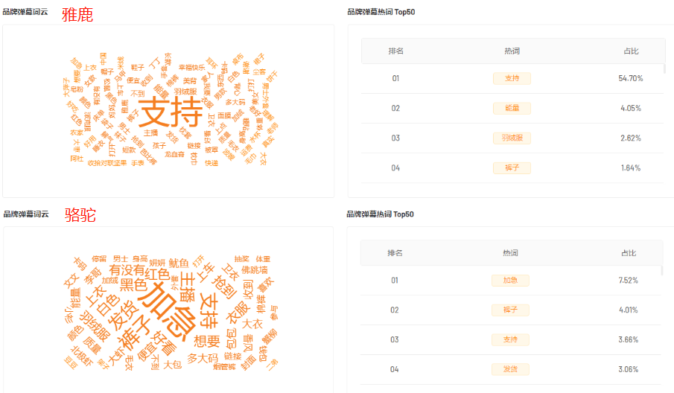Image resolution: width=674 pixels, height=393 pixels.
Task: Select the 羽绒服 tag ranked 03 in 雅鹿 table
Action: pyautogui.click(x=512, y=138)
